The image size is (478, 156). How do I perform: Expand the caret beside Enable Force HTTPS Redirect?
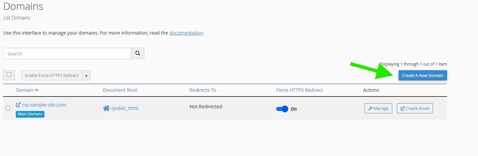(86, 76)
